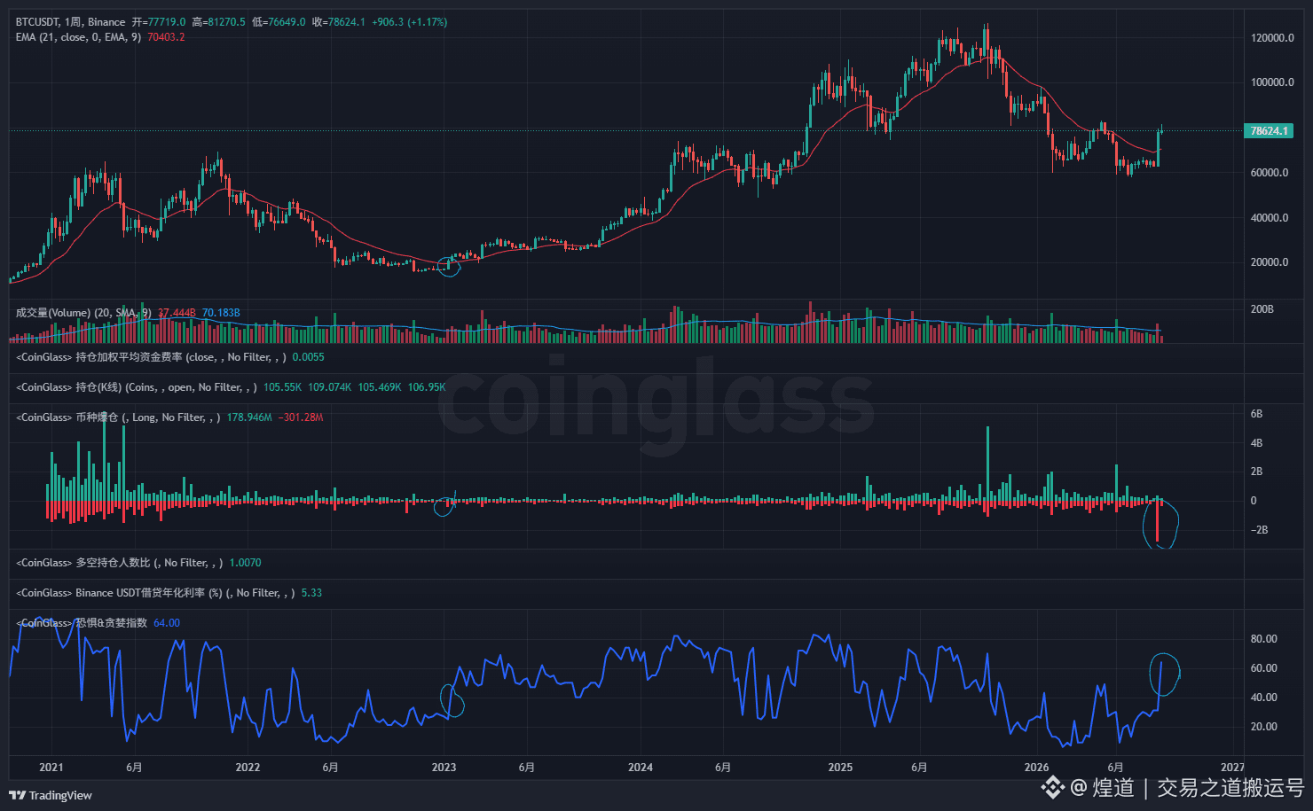Click the TradingView logo
1313x811 pixels.
pyautogui.click(x=51, y=795)
